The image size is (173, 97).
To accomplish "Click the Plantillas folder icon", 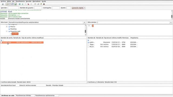I will click(9, 29).
